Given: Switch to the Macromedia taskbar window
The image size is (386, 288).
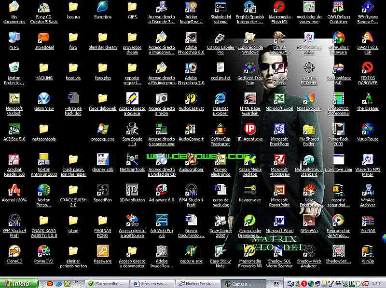Looking at the screenshot, I should [x=108, y=284].
